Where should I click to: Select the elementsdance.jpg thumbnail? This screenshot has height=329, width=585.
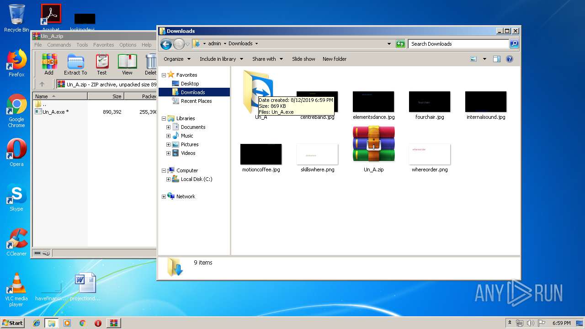click(373, 102)
